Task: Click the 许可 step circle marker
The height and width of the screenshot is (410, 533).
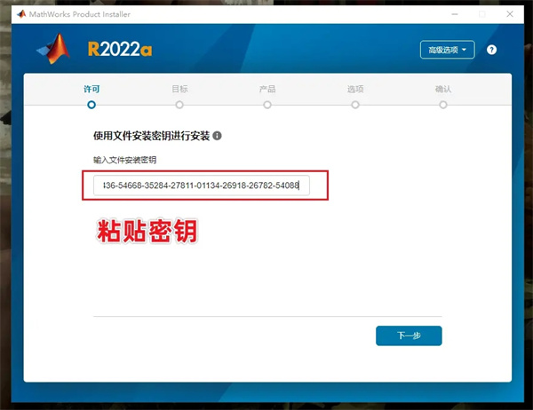Action: pyautogui.click(x=91, y=105)
